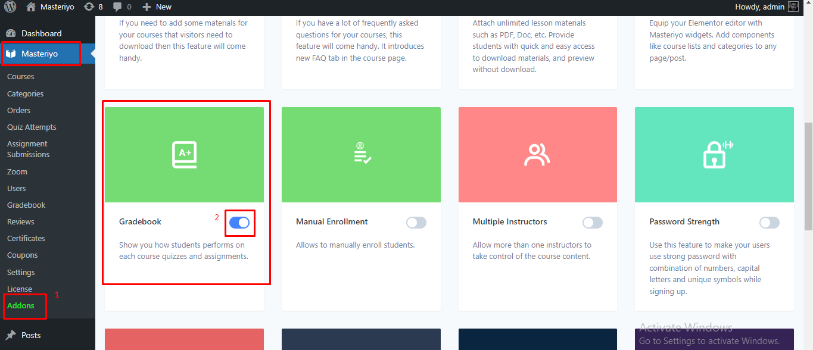
Task: Open the updates icon showing 8
Action: pos(89,7)
